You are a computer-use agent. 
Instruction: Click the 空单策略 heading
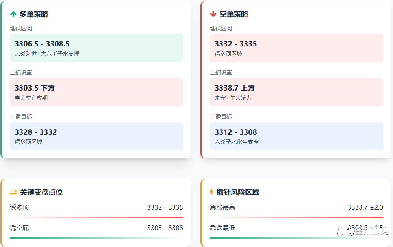(x=234, y=14)
